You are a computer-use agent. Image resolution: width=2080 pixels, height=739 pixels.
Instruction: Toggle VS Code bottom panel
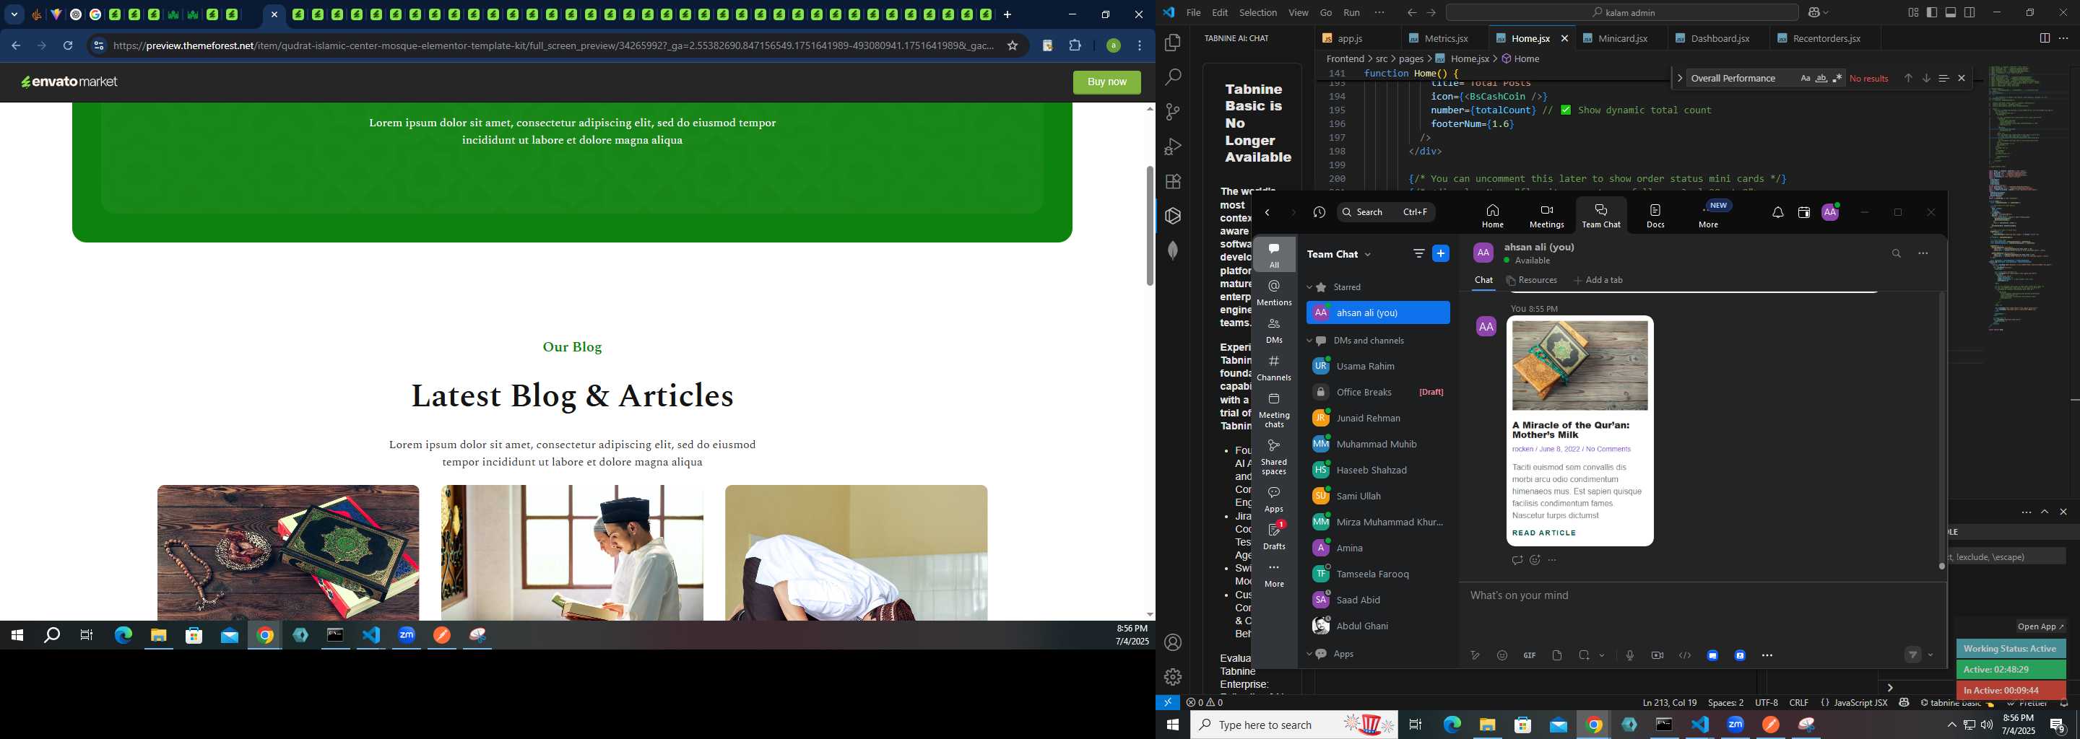1951,13
